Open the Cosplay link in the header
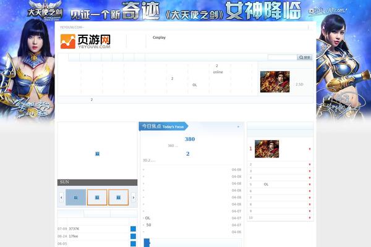The image size is (371, 247). (x=159, y=37)
